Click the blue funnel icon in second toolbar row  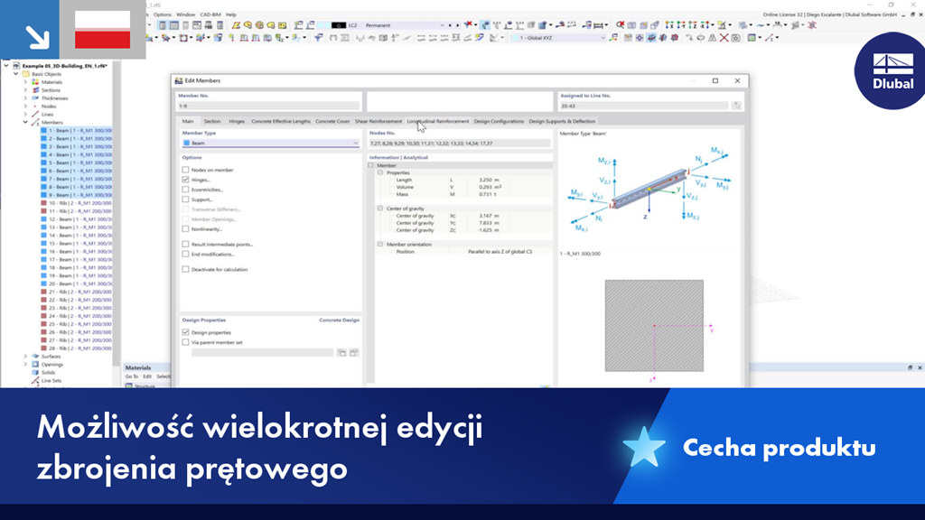[319, 38]
